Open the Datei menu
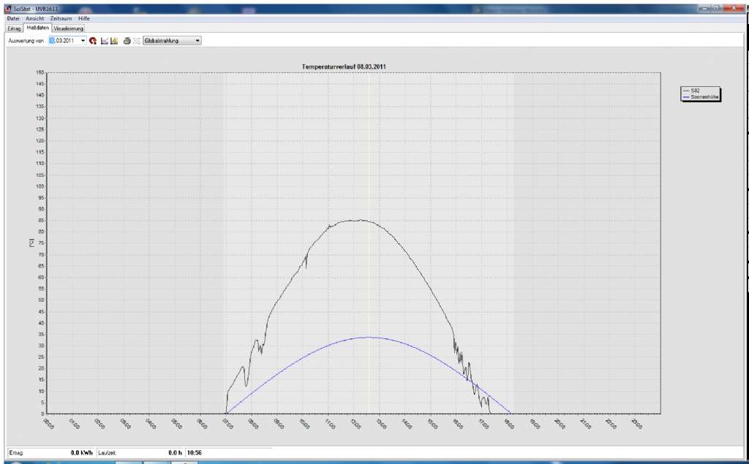This screenshot has height=464, width=749. [x=13, y=18]
